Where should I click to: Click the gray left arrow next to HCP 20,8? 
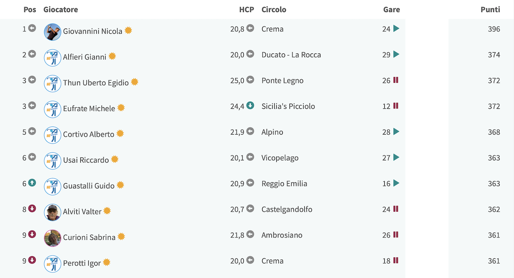250,29
